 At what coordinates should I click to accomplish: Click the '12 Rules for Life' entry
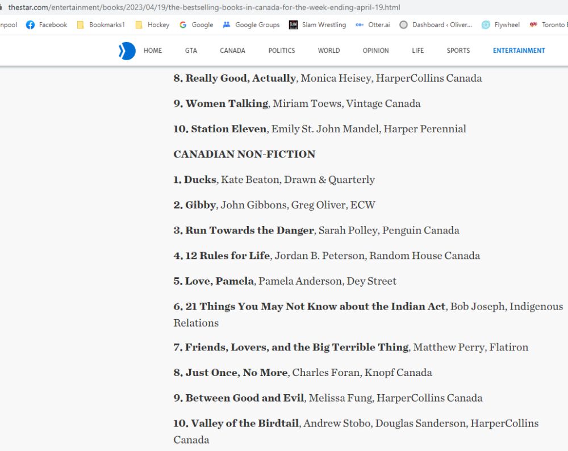(x=327, y=256)
